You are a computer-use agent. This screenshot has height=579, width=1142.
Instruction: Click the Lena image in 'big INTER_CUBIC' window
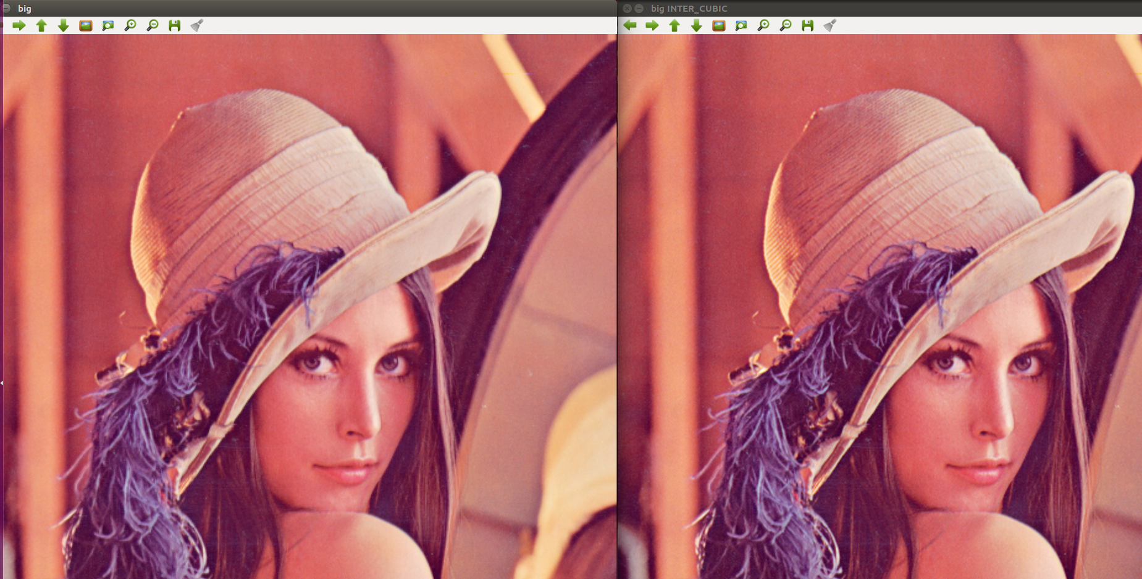pyautogui.click(x=880, y=306)
